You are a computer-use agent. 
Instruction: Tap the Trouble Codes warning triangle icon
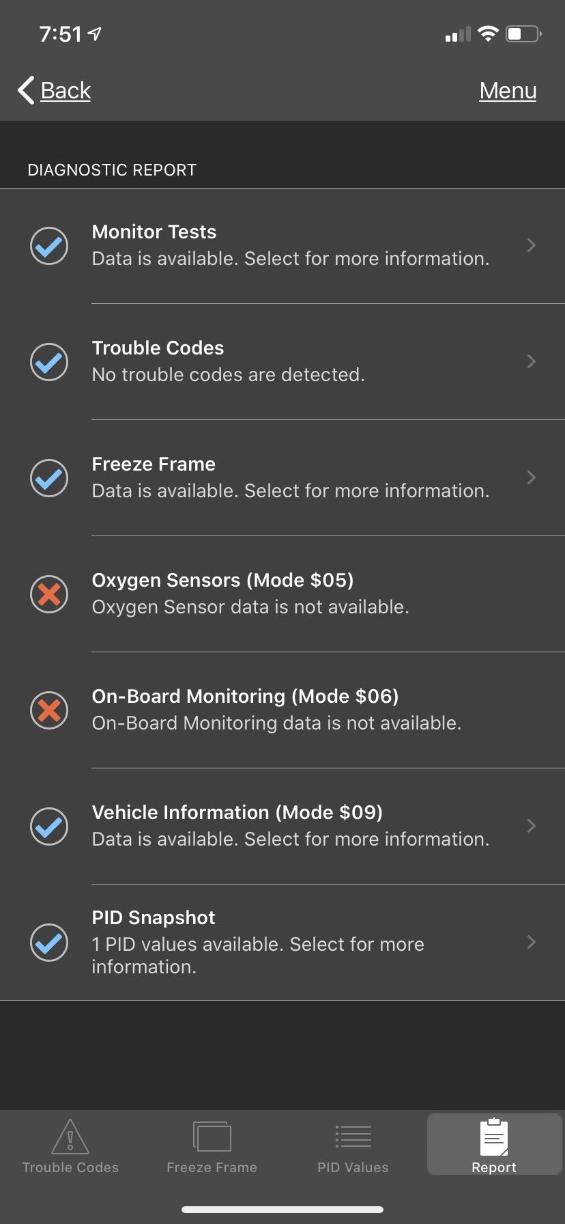click(70, 1137)
